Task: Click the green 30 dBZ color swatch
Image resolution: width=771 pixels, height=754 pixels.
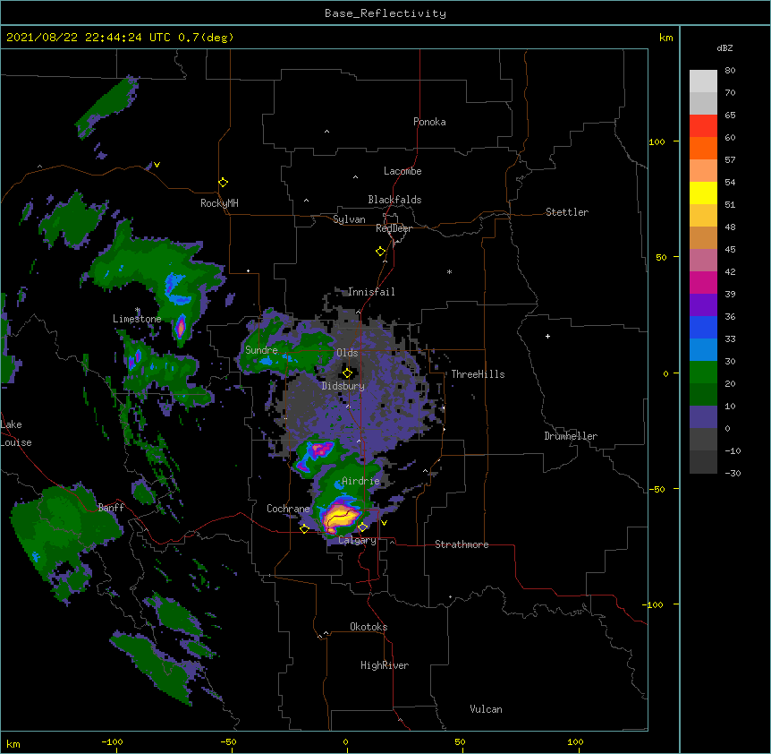Action: pos(703,373)
